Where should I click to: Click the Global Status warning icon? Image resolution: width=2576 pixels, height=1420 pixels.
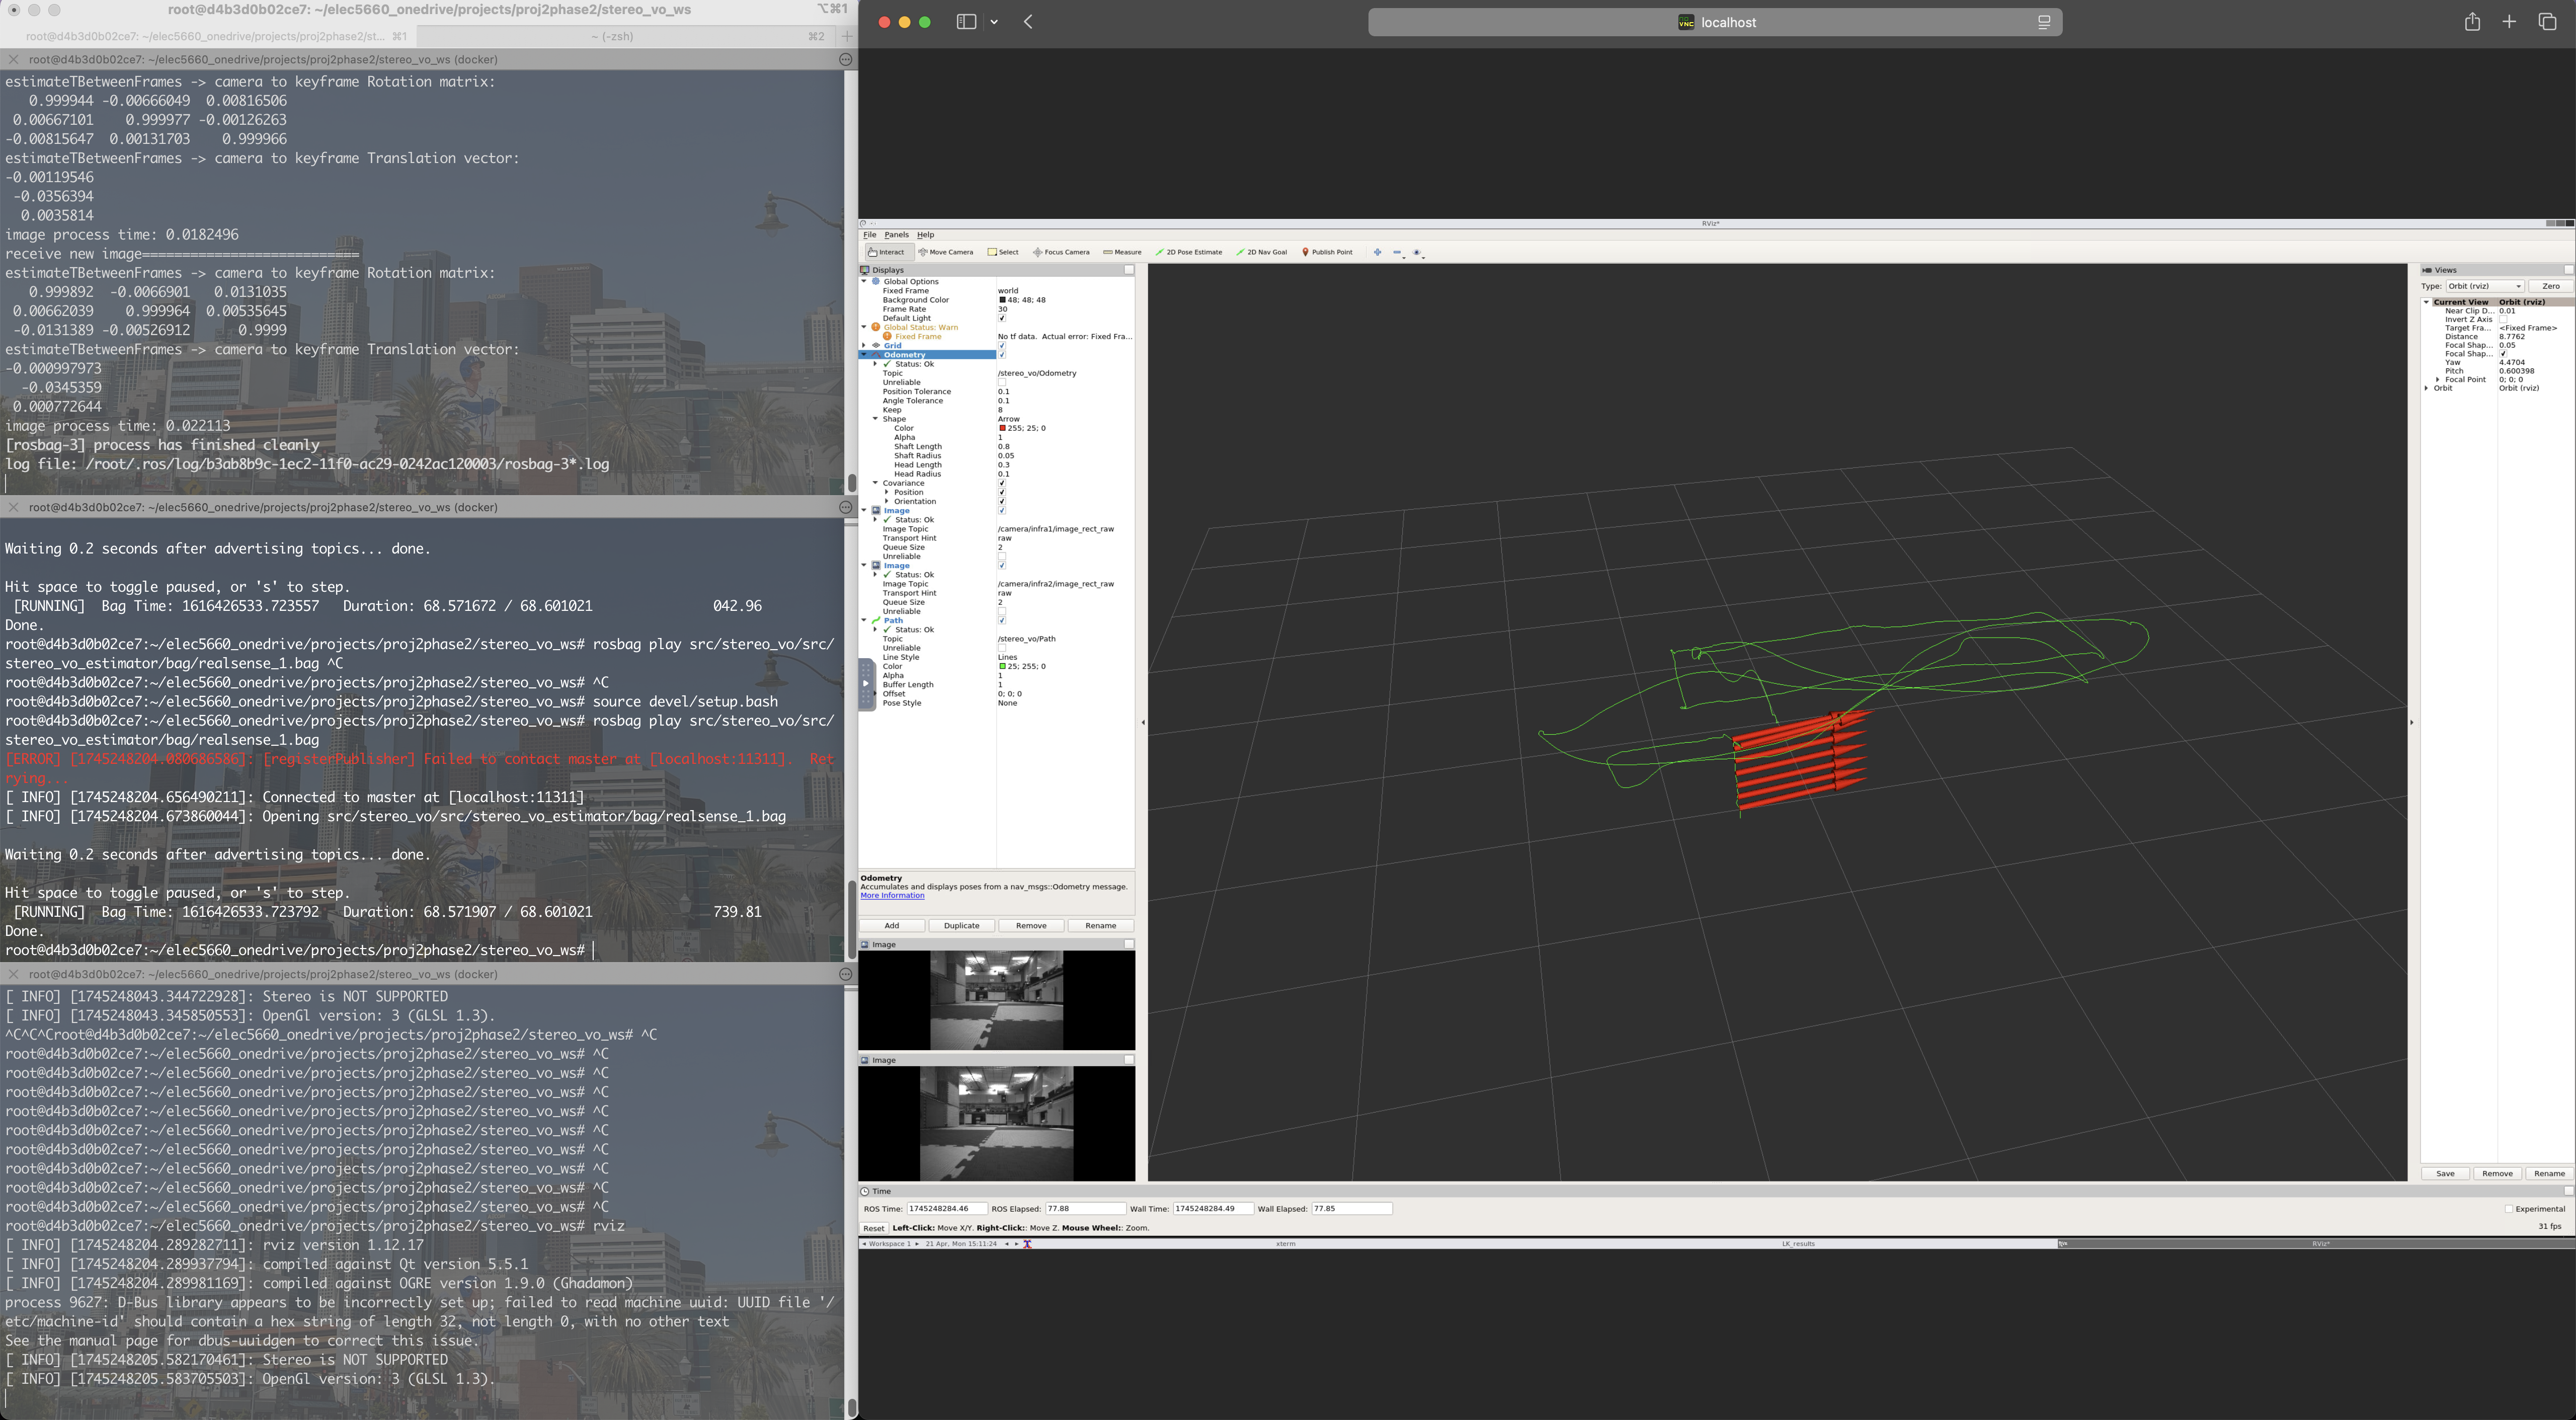click(x=876, y=327)
